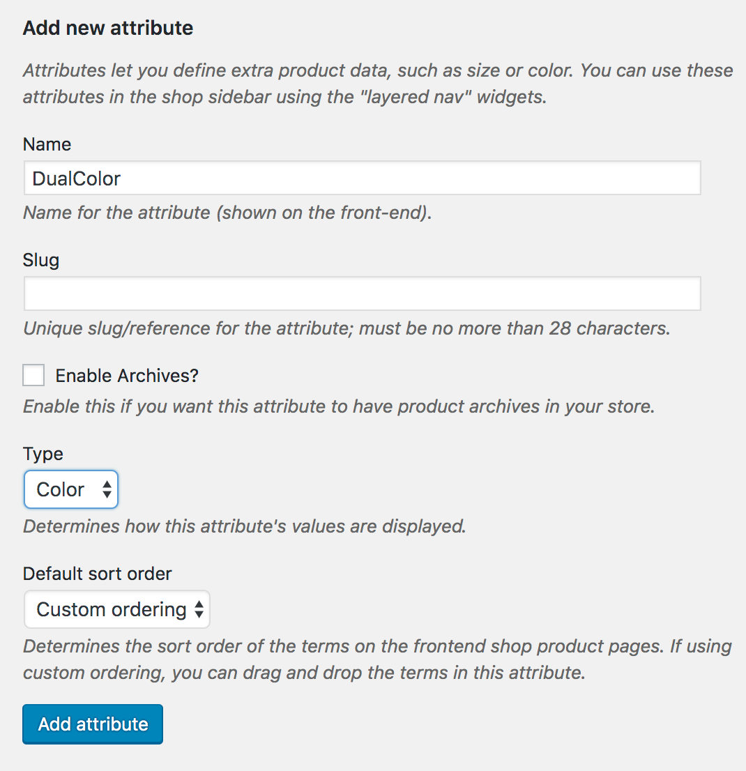Click the "Enable Archives?" checkbox label
This screenshot has width=746, height=771.
(x=127, y=376)
